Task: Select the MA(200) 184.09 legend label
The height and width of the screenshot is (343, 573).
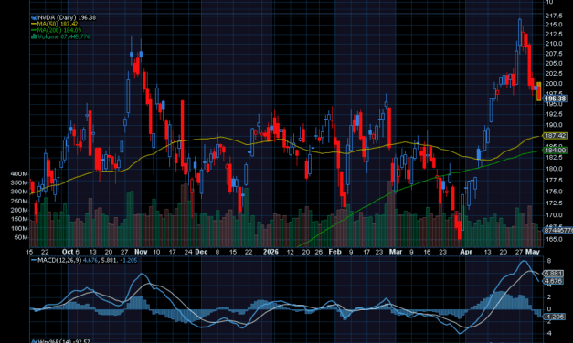Action: pyautogui.click(x=59, y=30)
